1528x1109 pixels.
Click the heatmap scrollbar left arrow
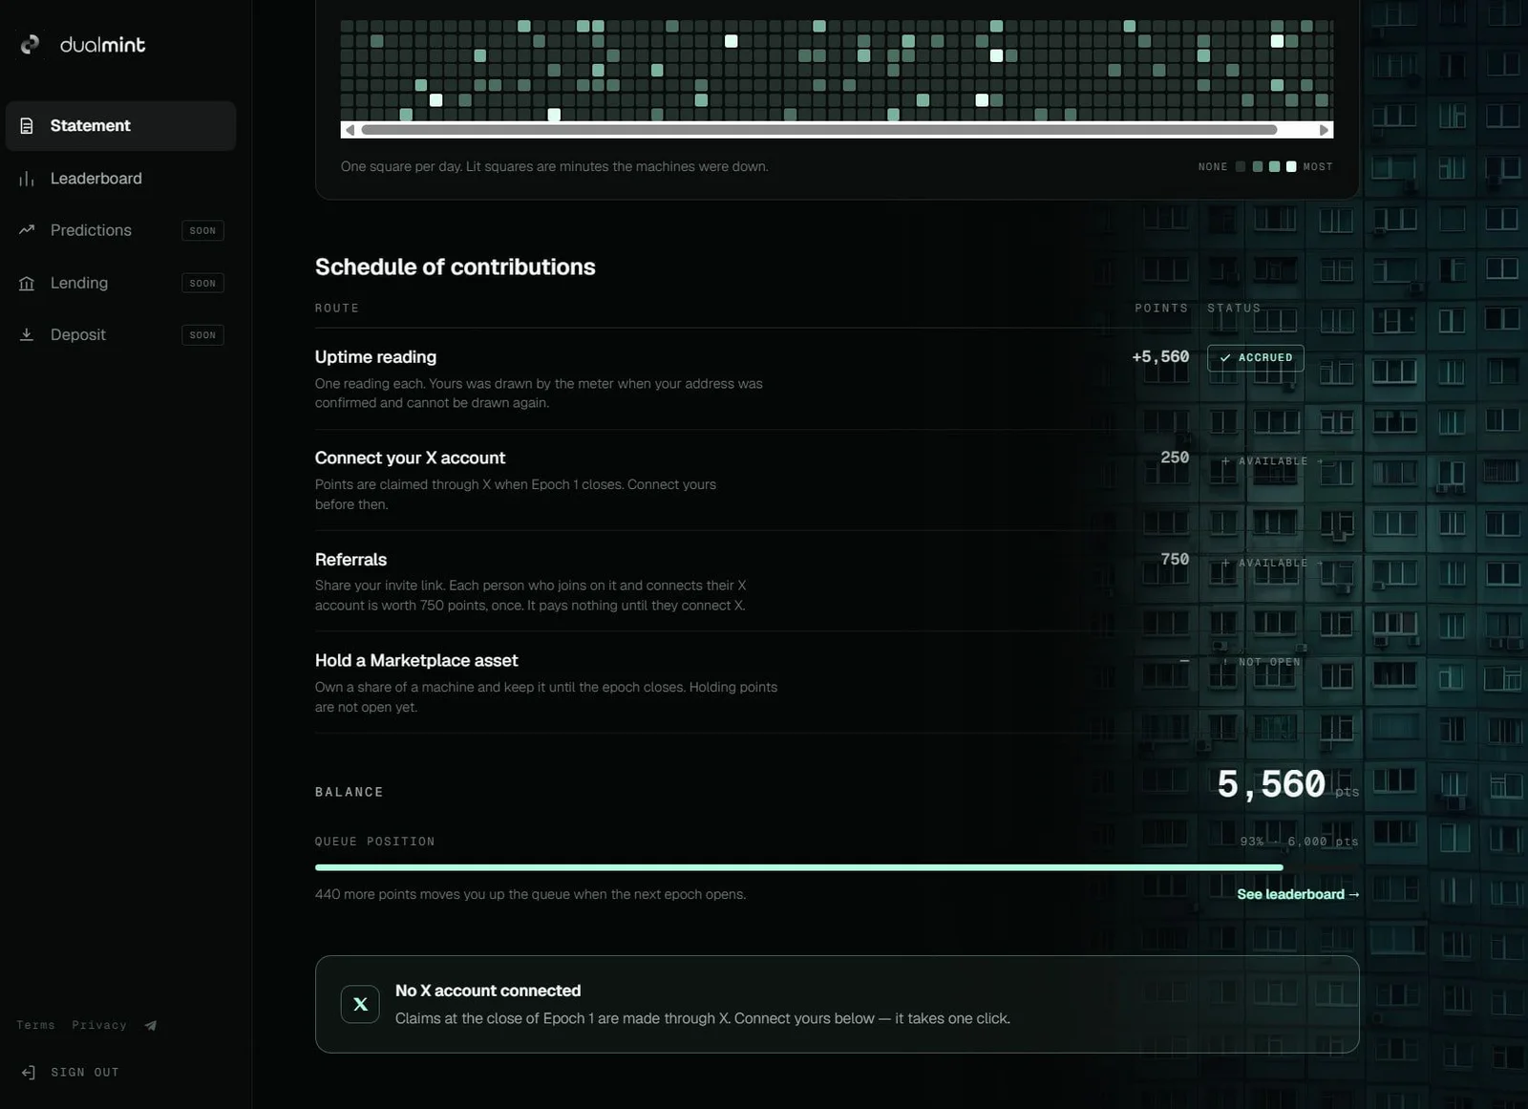click(x=350, y=130)
